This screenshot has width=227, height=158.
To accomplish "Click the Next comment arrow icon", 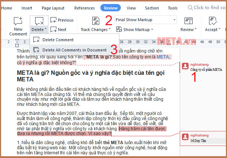I will 53,30.
